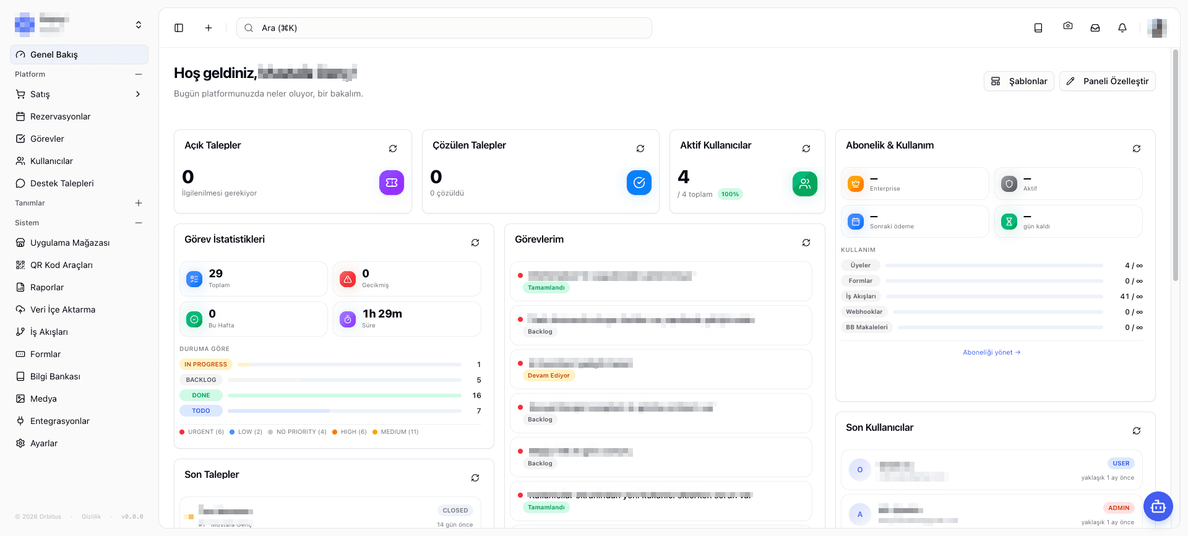Refresh the Açık Talepler card
This screenshot has height=536, width=1188.
pyautogui.click(x=393, y=149)
